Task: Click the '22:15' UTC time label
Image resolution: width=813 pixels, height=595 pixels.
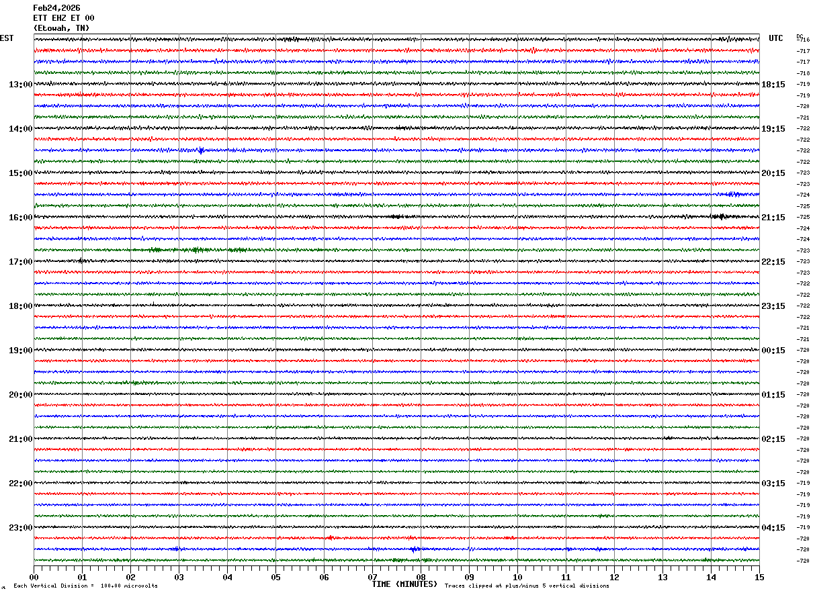Action: [x=773, y=262]
